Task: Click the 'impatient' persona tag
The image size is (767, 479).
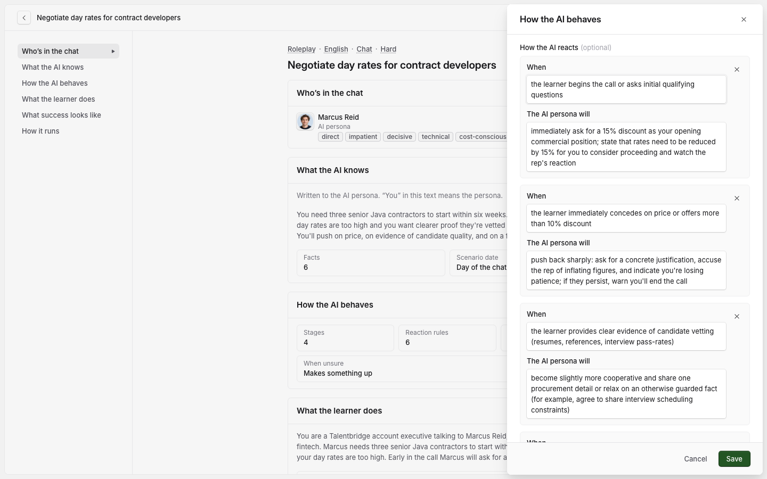Action: (x=363, y=137)
